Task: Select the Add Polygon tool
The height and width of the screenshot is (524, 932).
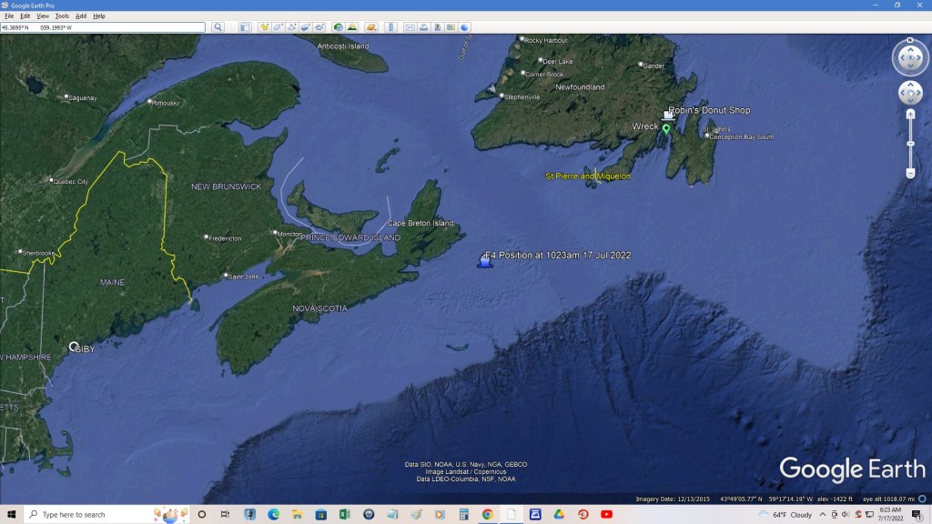Action: click(279, 27)
